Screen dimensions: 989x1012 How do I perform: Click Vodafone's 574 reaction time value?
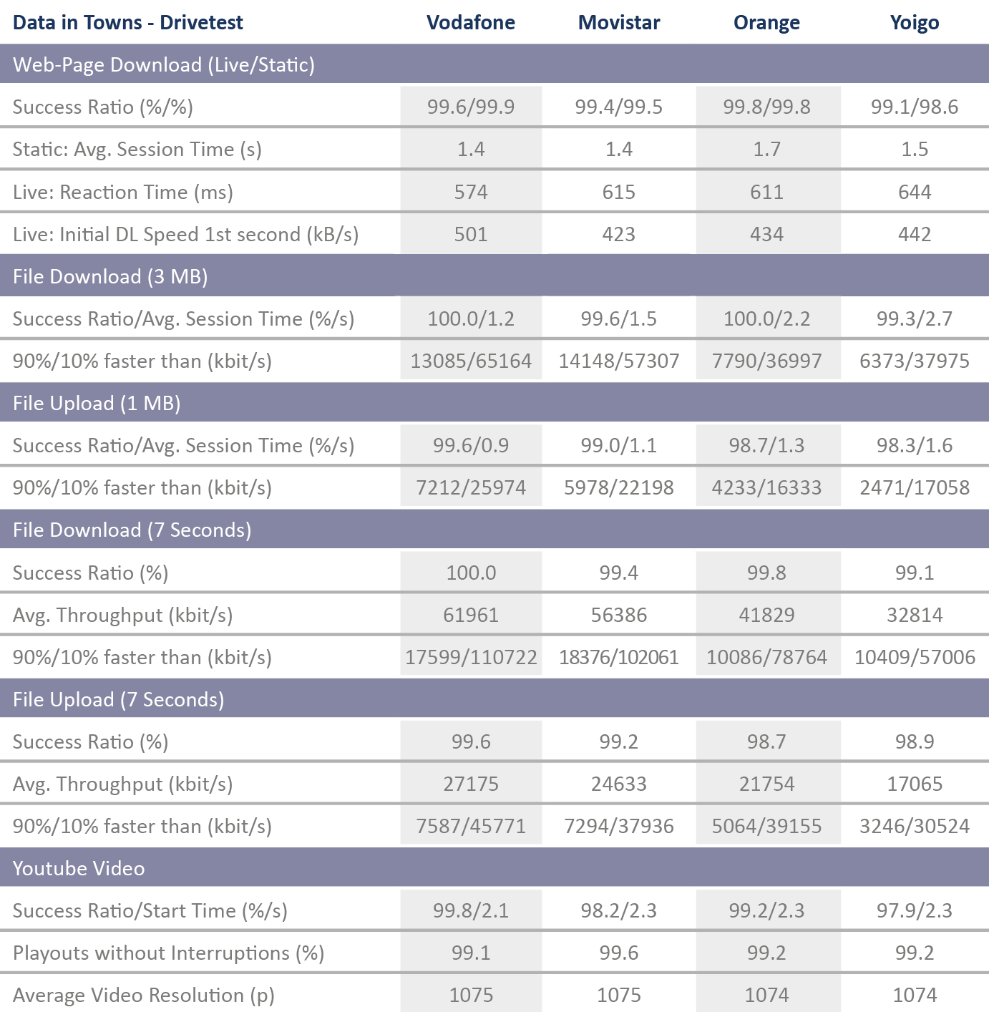[471, 192]
